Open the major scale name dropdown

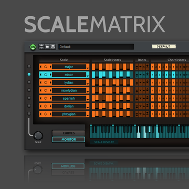coord(88,69)
